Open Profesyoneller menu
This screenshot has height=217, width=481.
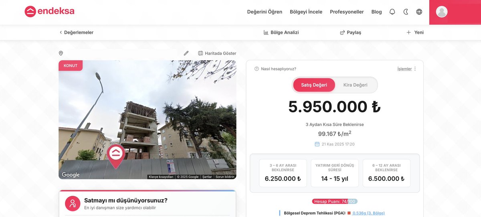347,12
